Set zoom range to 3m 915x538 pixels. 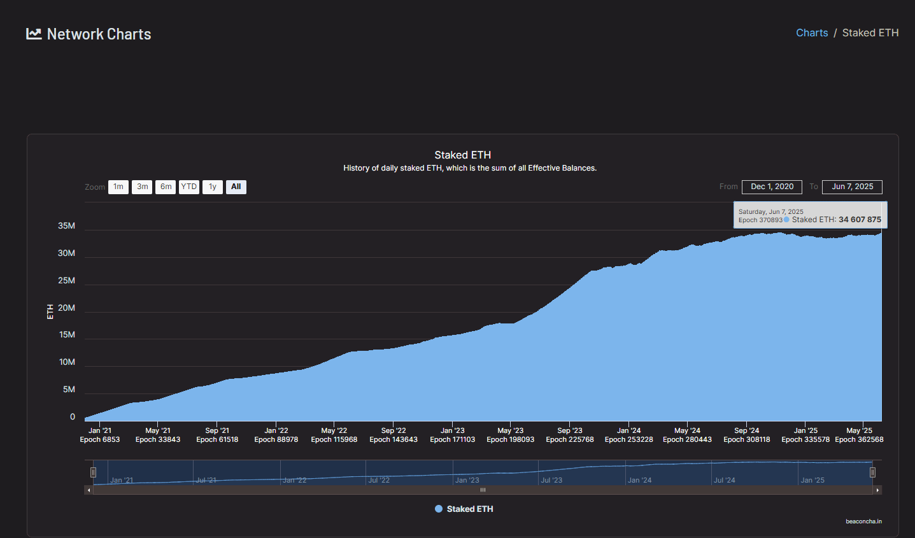tap(142, 187)
